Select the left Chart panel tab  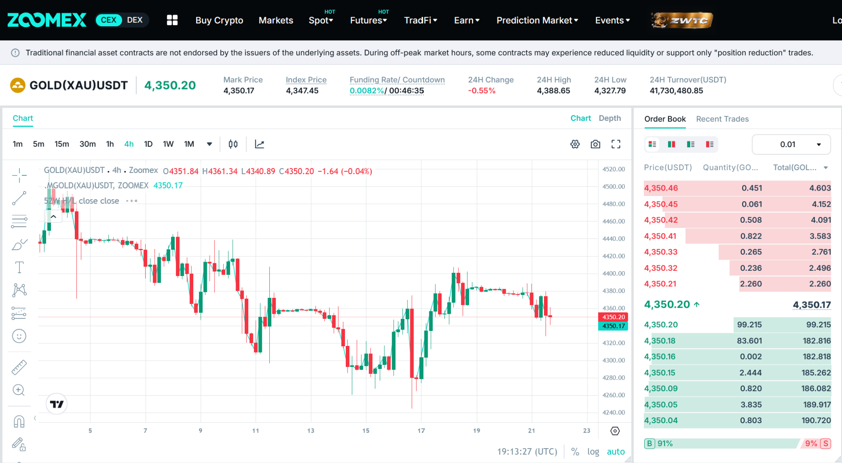[x=23, y=118]
